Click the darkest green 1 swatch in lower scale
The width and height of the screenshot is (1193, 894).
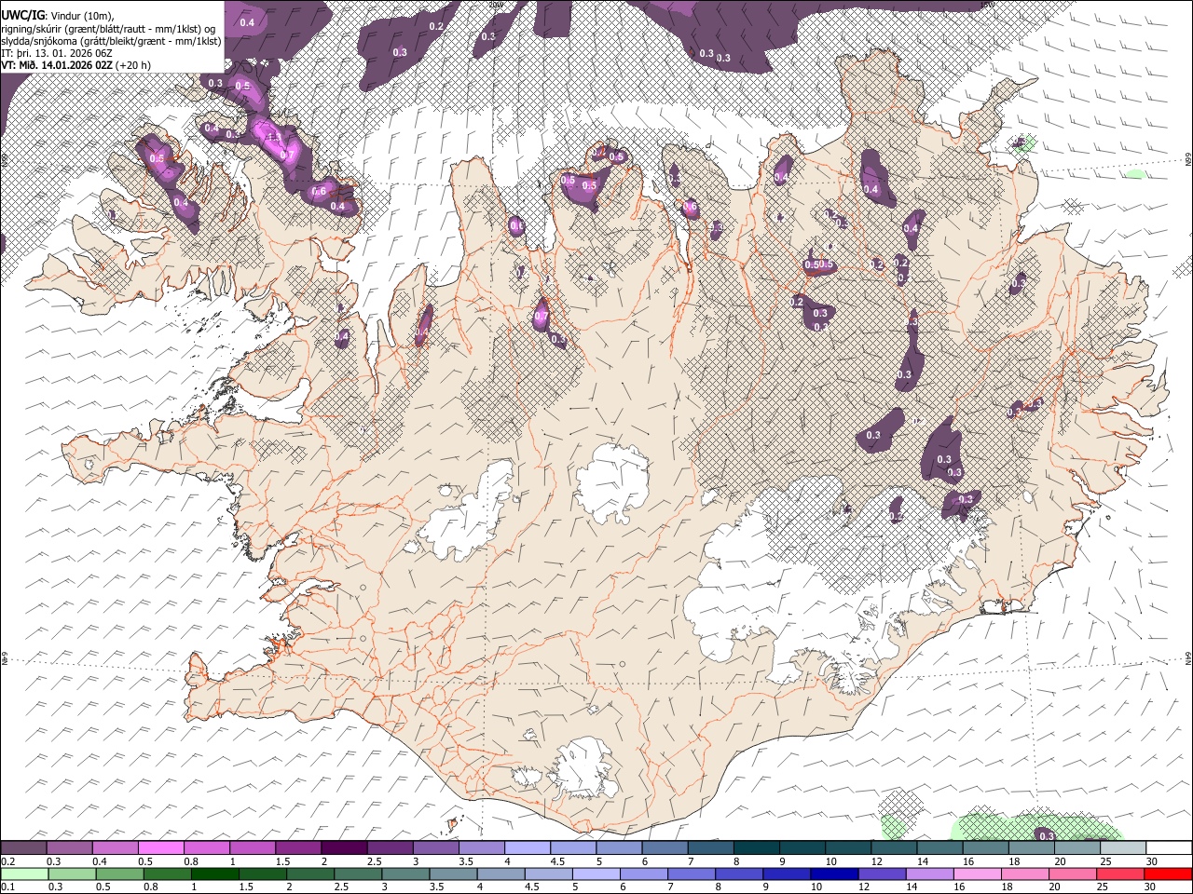tap(215, 874)
